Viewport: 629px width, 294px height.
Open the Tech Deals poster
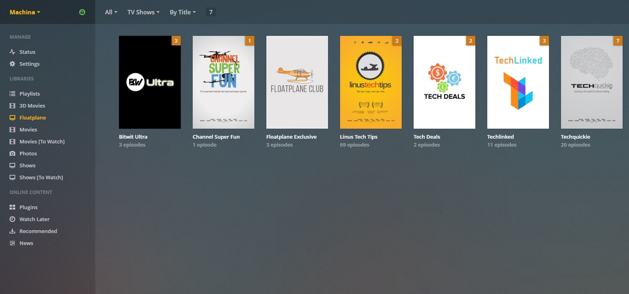(x=444, y=82)
